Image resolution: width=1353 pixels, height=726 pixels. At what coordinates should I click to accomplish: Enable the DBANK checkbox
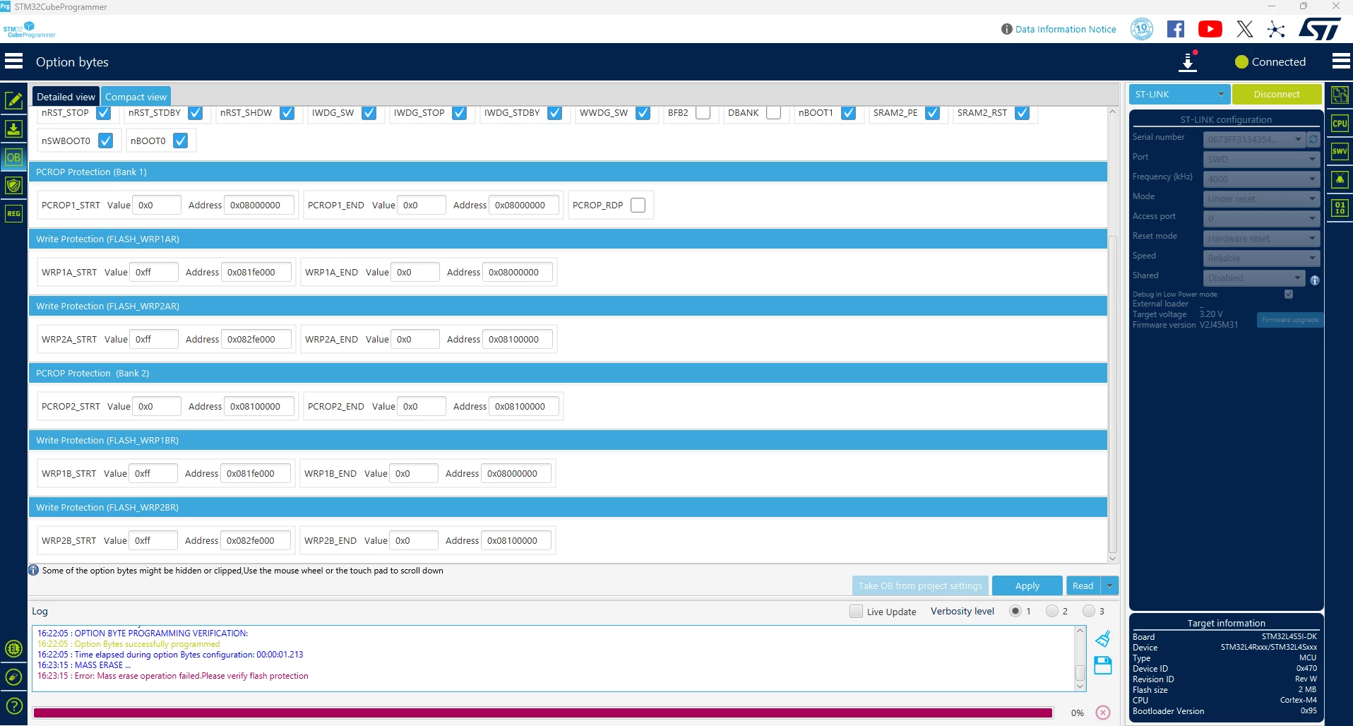point(774,112)
